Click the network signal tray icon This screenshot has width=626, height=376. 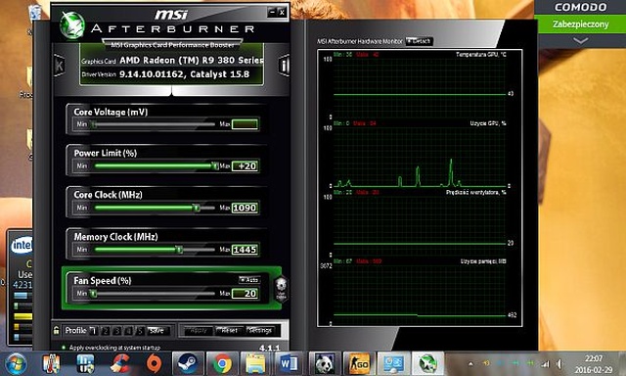tap(545, 363)
